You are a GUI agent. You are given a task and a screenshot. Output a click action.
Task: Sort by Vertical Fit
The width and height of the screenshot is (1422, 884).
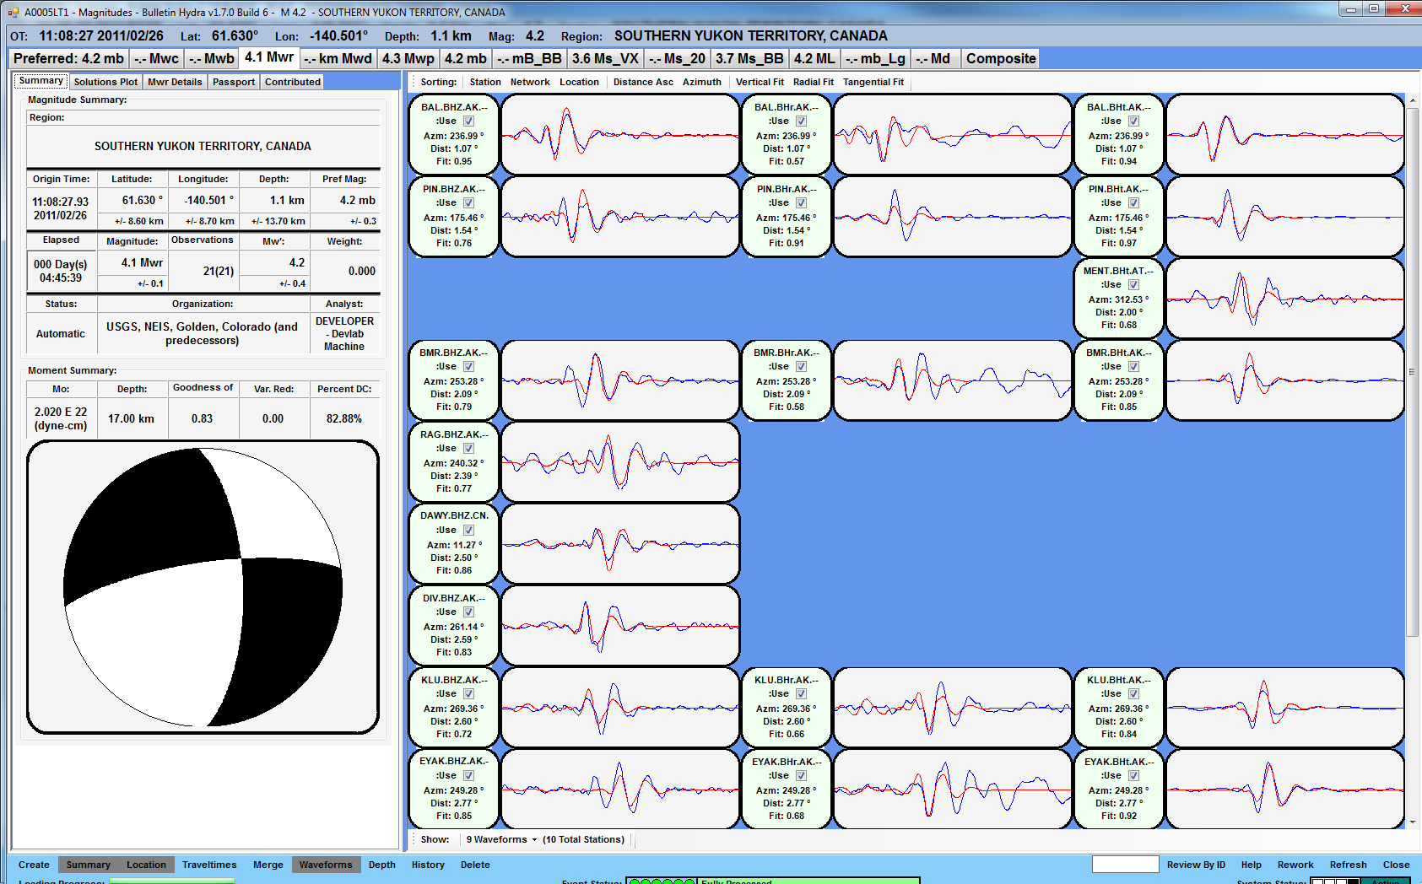[x=760, y=82]
